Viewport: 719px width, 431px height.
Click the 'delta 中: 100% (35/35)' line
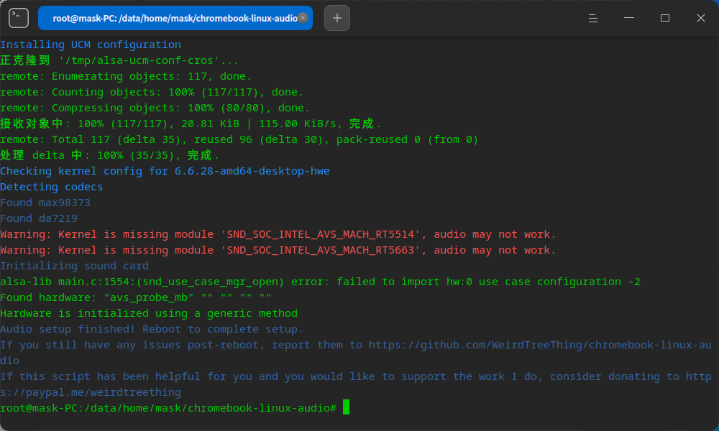tap(109, 155)
